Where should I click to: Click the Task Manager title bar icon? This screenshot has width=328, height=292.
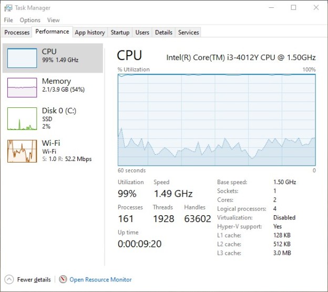[8, 7]
